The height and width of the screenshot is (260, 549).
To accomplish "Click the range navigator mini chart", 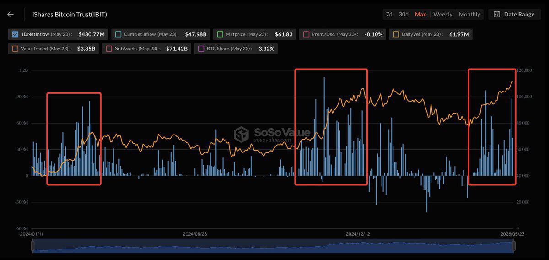I will click(x=273, y=246).
